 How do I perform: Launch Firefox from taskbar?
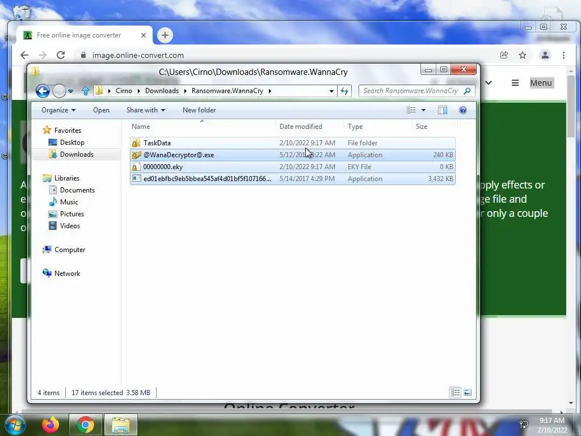click(50, 425)
